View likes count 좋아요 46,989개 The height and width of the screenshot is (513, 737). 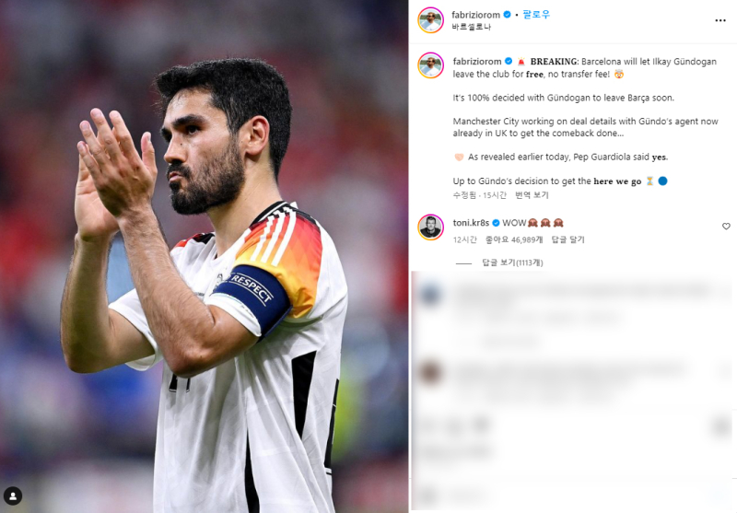coord(514,239)
